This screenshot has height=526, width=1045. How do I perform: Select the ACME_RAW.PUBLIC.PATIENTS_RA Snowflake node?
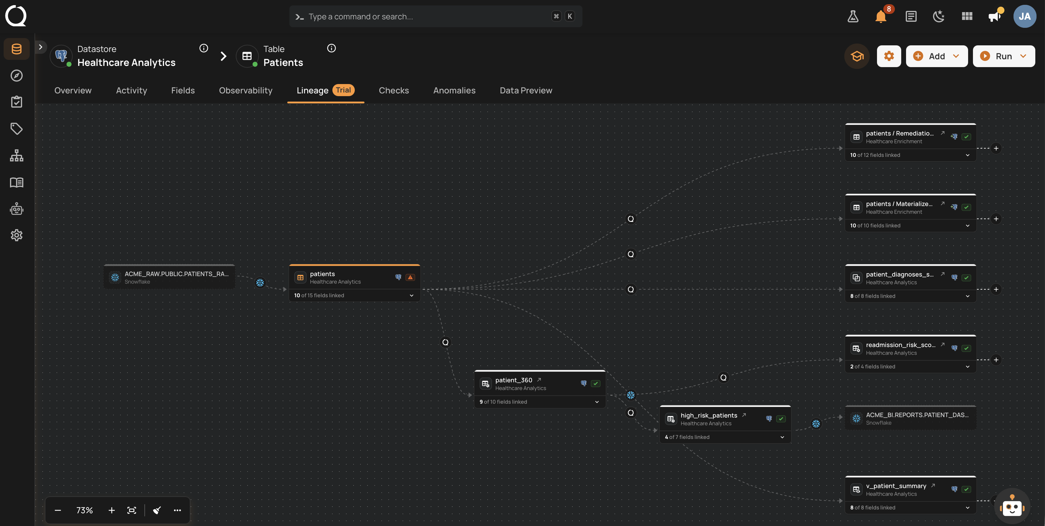point(170,278)
